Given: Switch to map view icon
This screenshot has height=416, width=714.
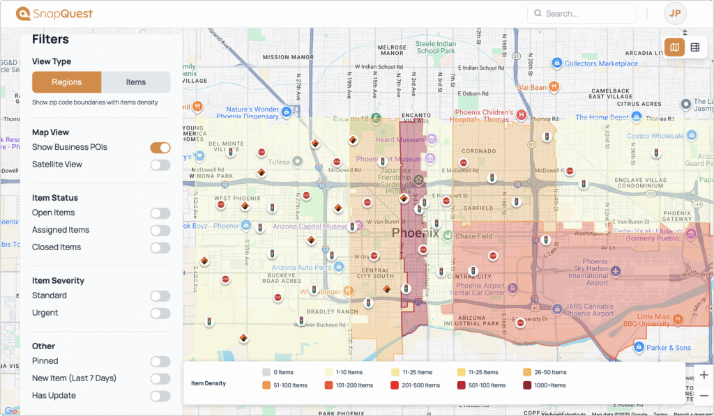Looking at the screenshot, I should [674, 47].
